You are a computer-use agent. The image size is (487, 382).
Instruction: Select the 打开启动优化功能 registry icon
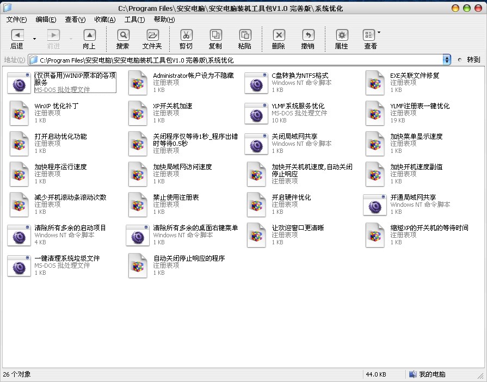19,144
